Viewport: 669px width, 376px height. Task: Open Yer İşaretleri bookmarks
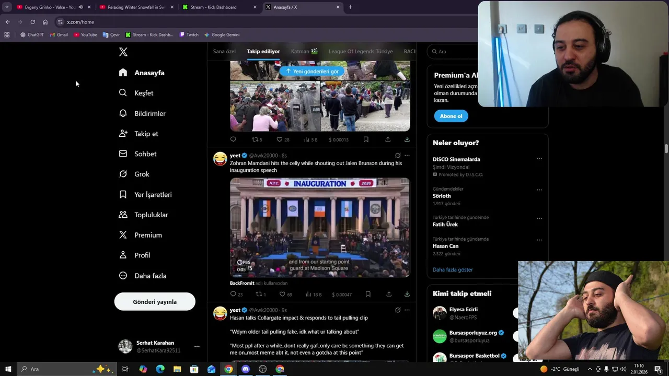pyautogui.click(x=145, y=194)
